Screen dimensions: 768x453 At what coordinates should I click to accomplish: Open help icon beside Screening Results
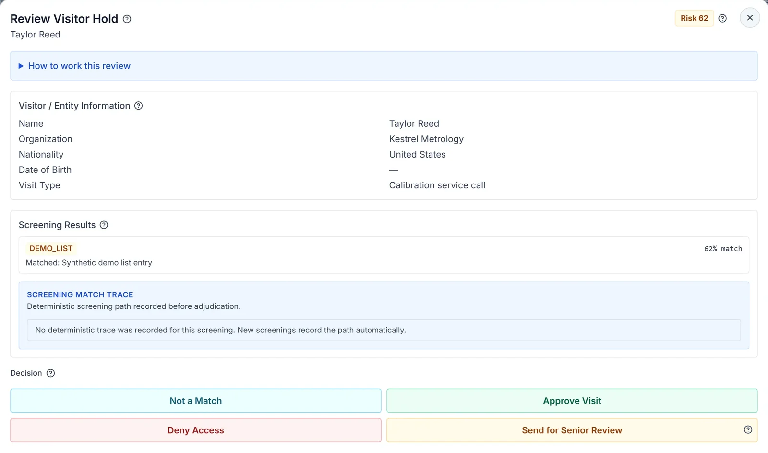[x=104, y=225]
